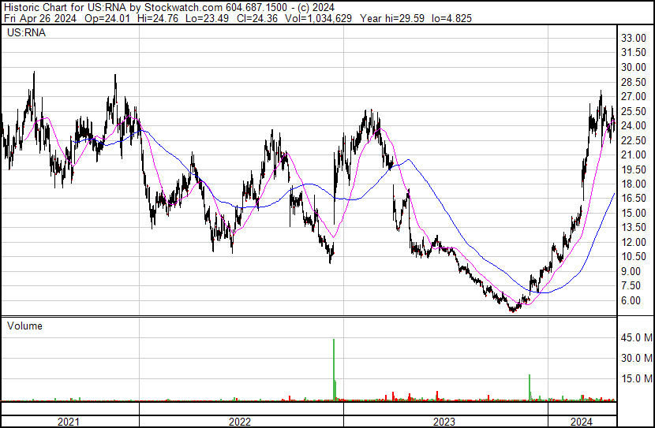Viewport: 655px width, 428px height.
Task: Click the 'lo=4.825' year low text
Action: click(452, 18)
